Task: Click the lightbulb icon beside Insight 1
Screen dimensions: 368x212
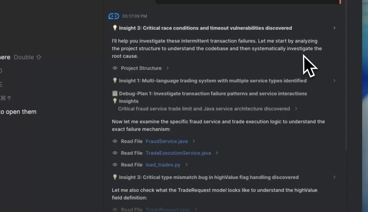Action: click(115, 80)
